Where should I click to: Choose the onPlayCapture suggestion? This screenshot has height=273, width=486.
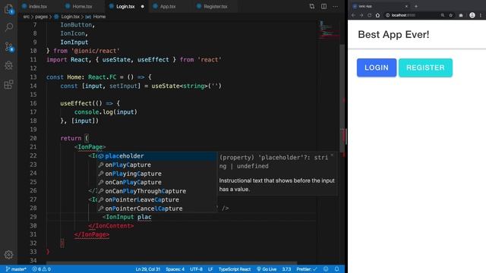coord(157,165)
